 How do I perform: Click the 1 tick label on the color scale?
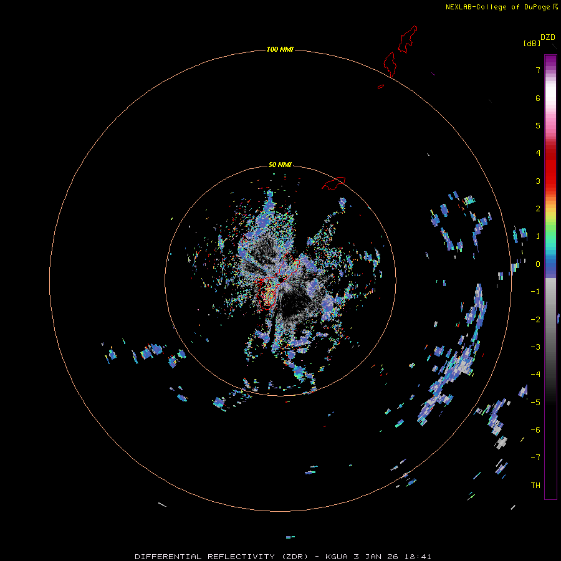coord(538,236)
